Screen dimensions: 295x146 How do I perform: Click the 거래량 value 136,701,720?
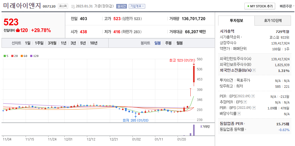(x=194, y=19)
